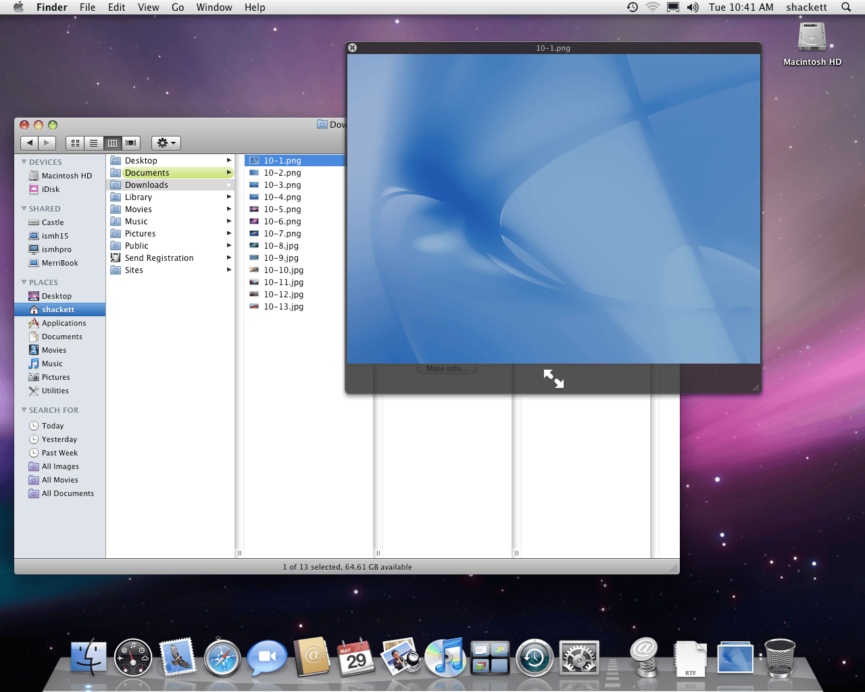Select Send Registration in first column
This screenshot has height=692, width=865.
click(170, 258)
